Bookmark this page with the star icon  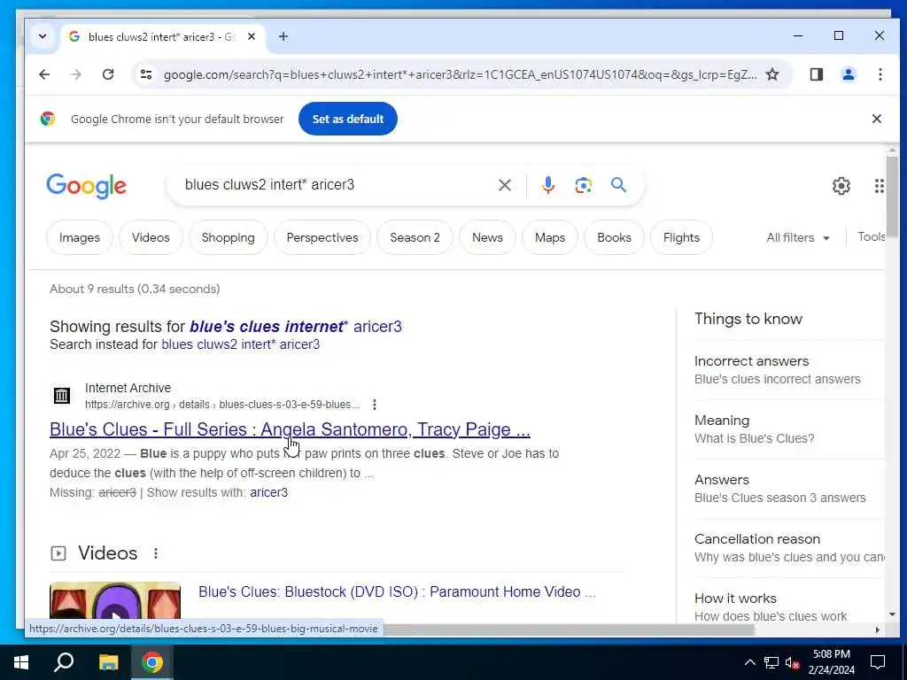(772, 74)
